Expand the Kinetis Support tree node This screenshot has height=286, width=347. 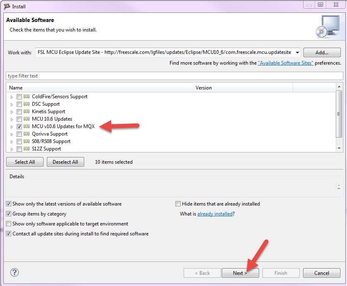tap(12, 112)
